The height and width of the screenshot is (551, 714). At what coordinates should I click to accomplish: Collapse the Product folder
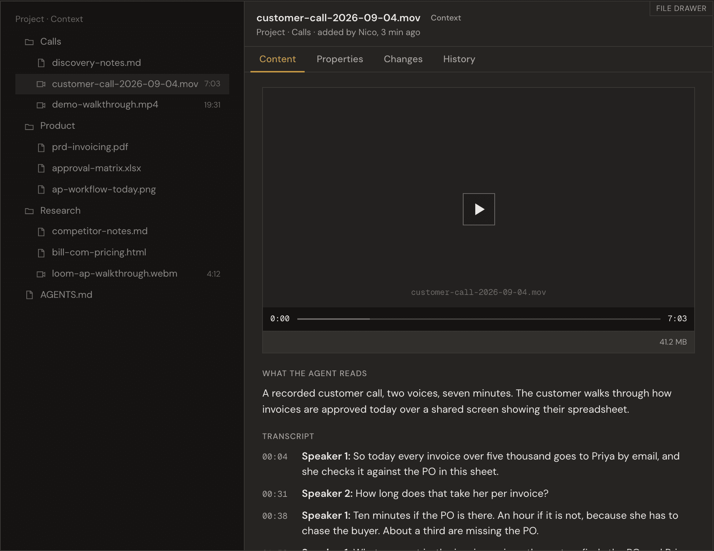tap(122, 126)
